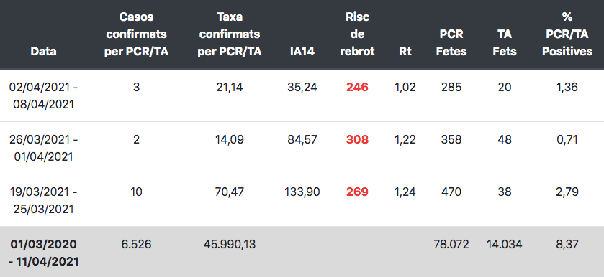Select the red risk value 308
604x277 pixels.
pos(358,139)
